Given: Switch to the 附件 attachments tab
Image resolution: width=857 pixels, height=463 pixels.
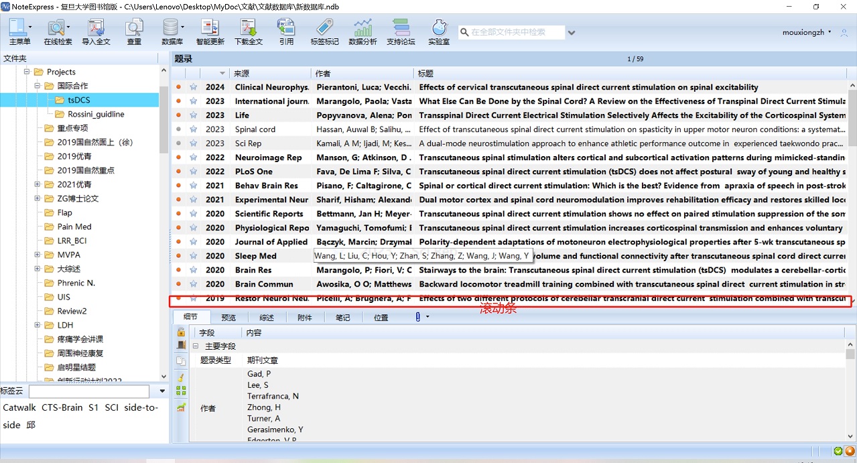Looking at the screenshot, I should pyautogui.click(x=305, y=318).
